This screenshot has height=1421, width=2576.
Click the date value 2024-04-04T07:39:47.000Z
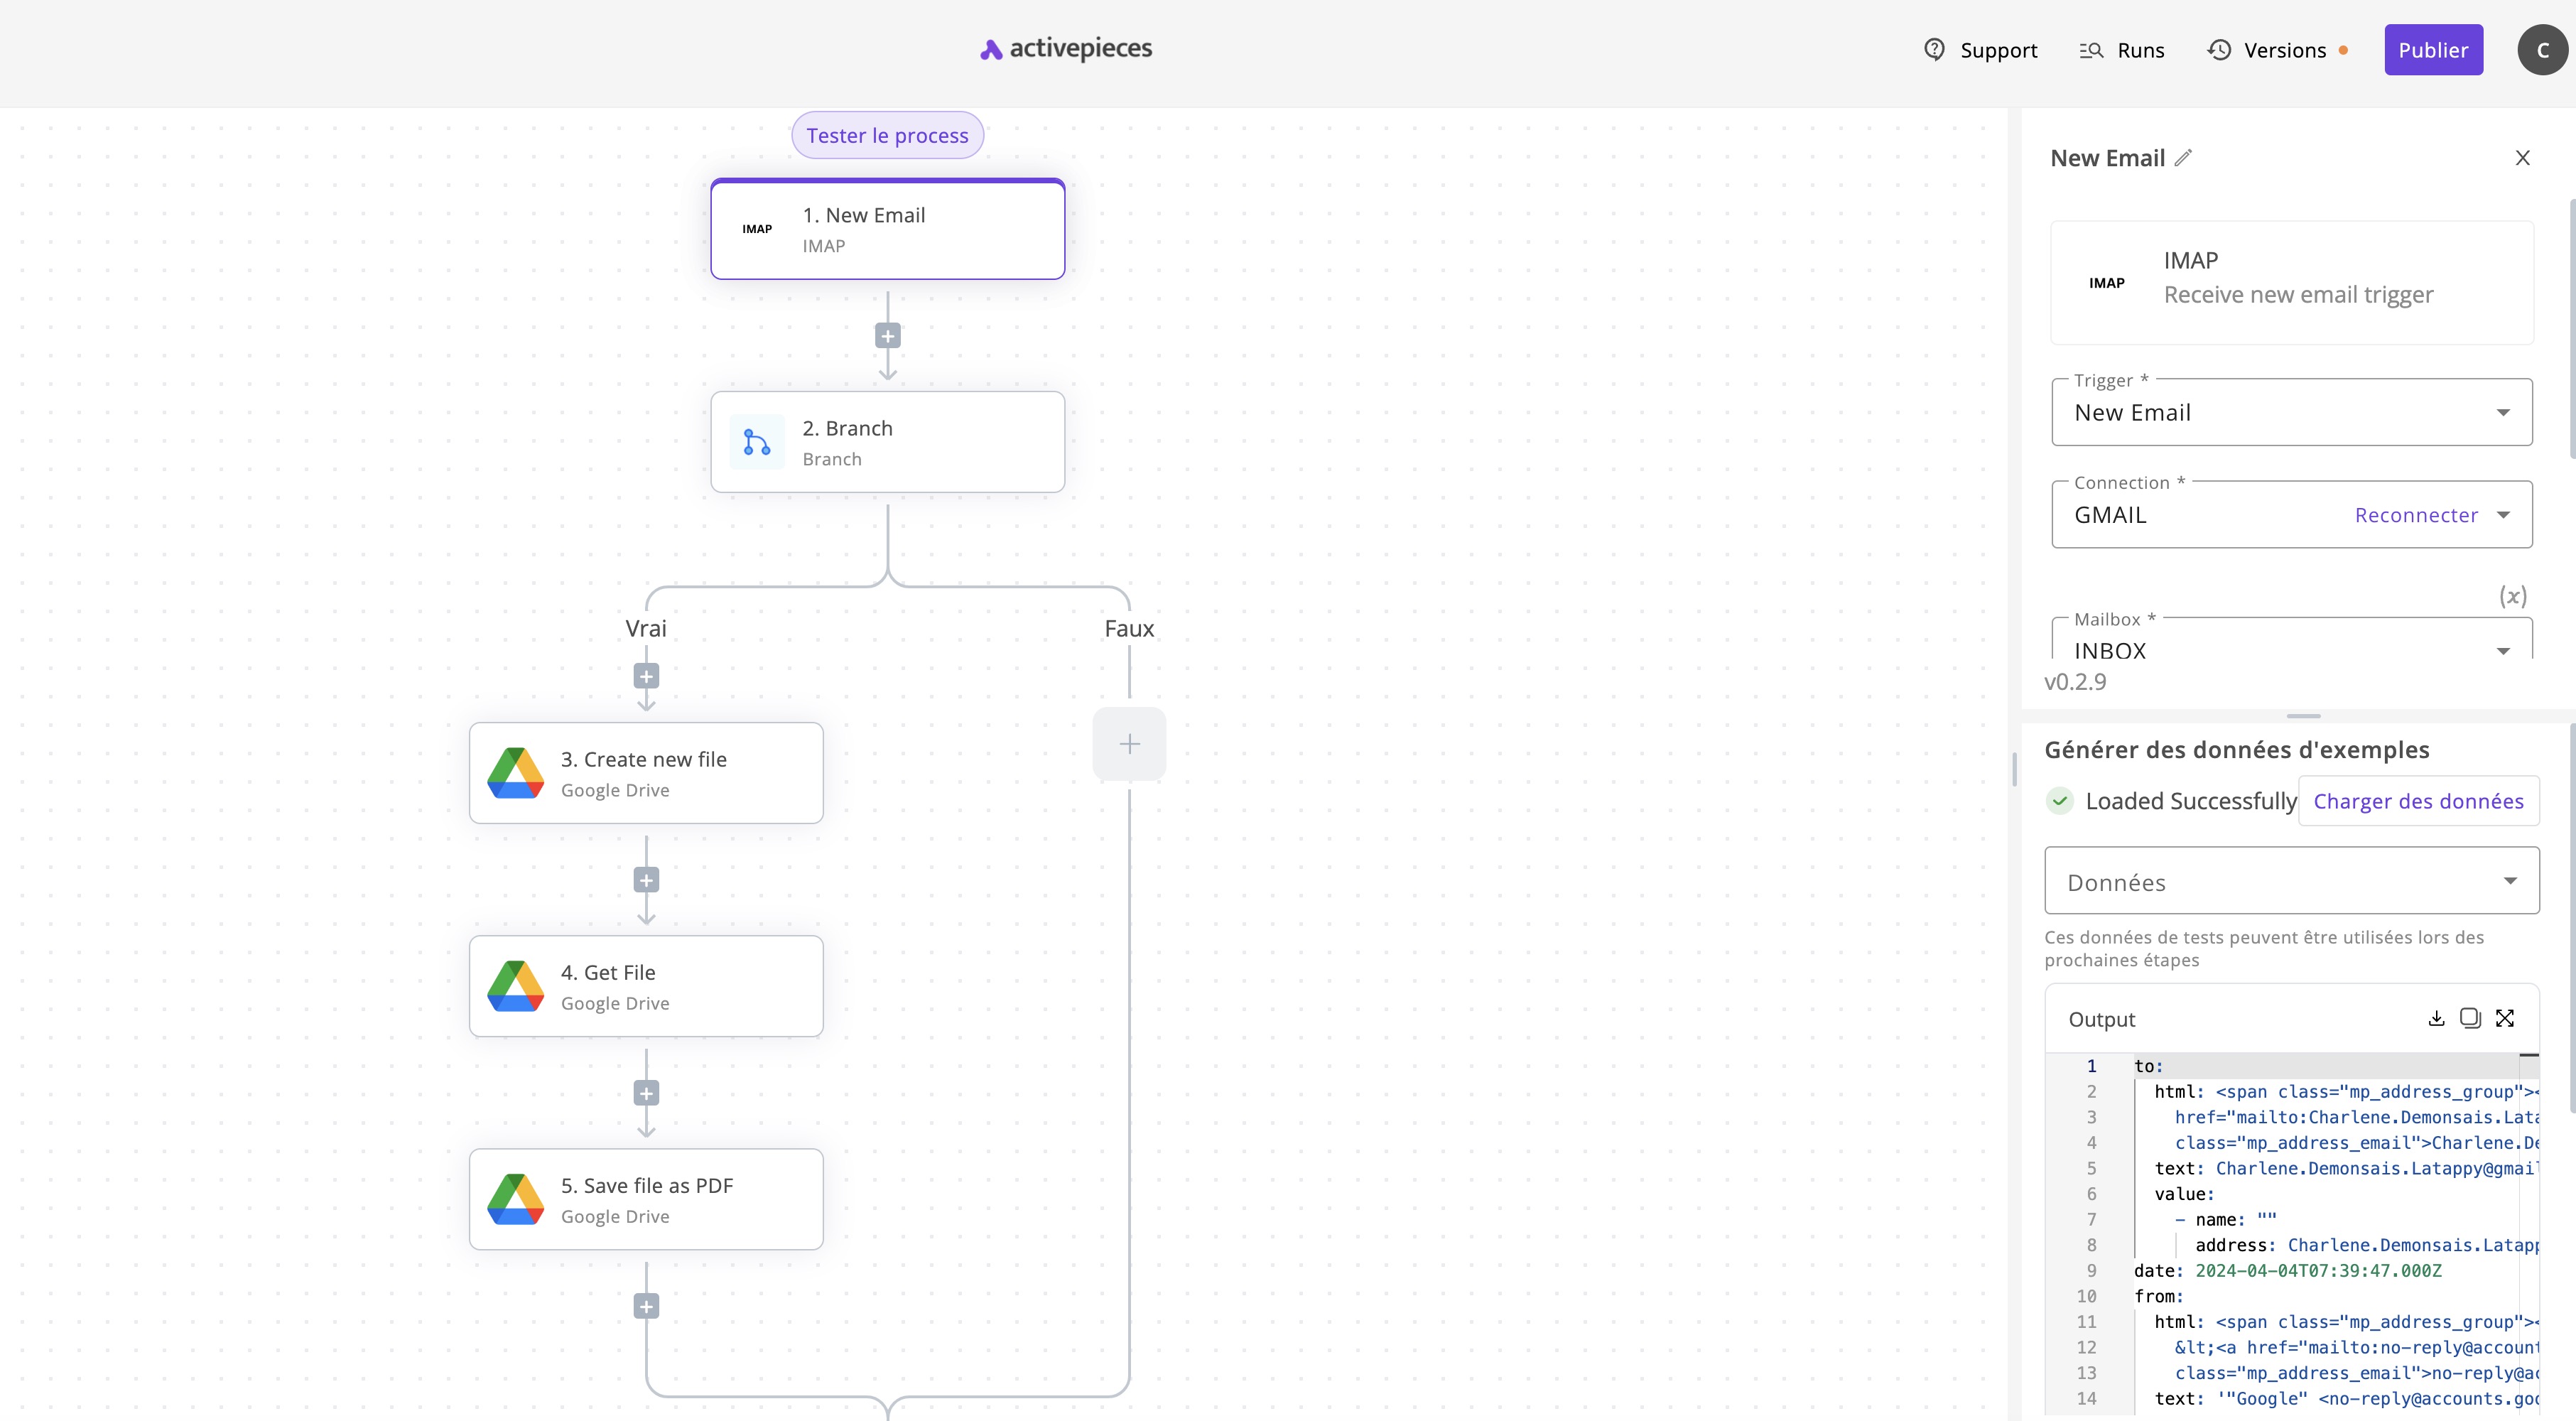2318,1271
